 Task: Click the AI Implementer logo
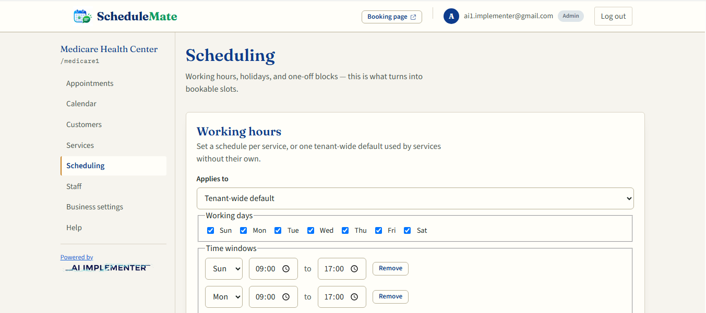coord(107,268)
